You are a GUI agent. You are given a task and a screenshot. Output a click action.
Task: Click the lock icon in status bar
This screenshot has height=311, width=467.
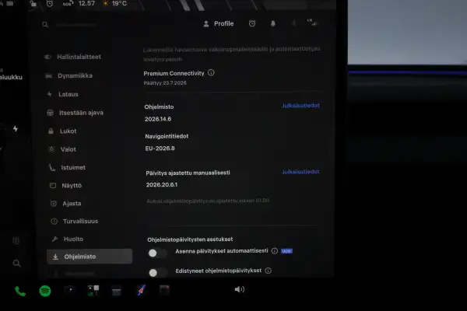[33, 4]
